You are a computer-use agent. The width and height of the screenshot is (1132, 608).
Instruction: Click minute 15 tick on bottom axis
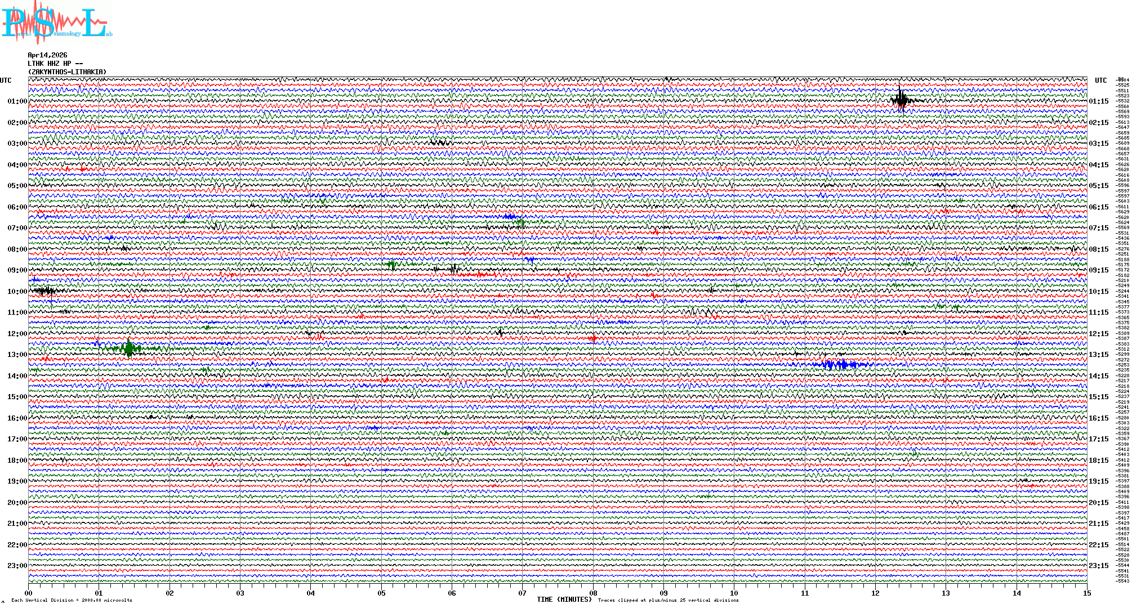(1086, 593)
